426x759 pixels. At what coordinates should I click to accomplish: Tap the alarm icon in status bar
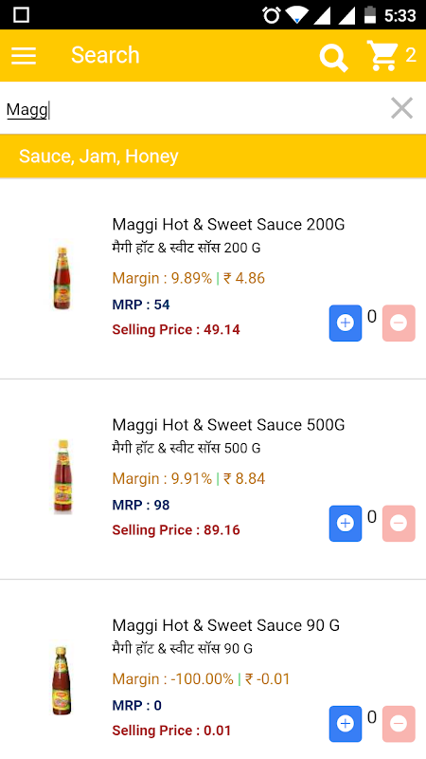[272, 15]
